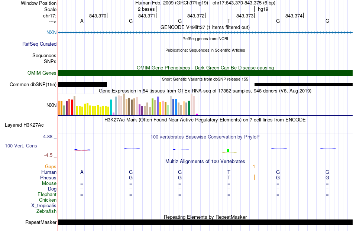Image resolution: width=353 pixels, height=231 pixels.
Task: Click the H3K27Ac Mark track title
Action: [205, 120]
